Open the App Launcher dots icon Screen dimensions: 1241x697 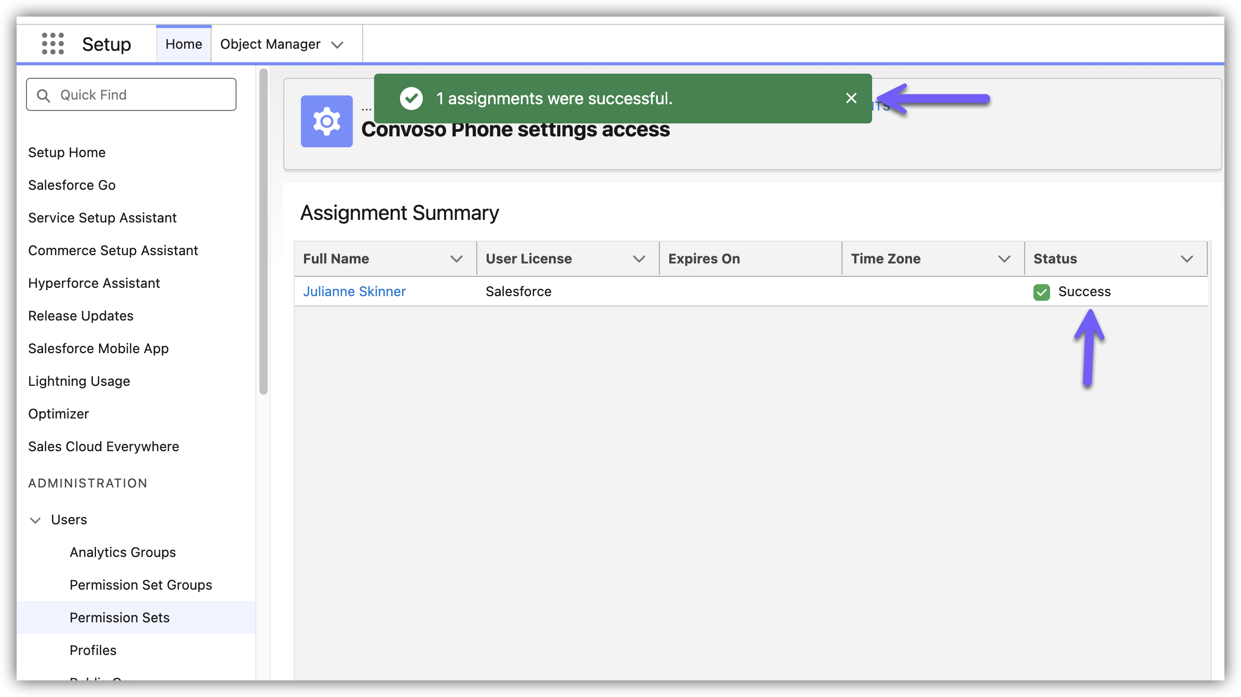pyautogui.click(x=53, y=44)
